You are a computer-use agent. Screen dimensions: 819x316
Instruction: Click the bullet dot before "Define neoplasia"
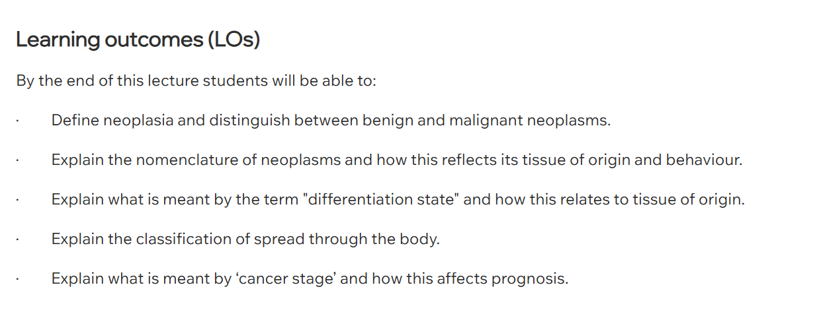click(x=19, y=122)
